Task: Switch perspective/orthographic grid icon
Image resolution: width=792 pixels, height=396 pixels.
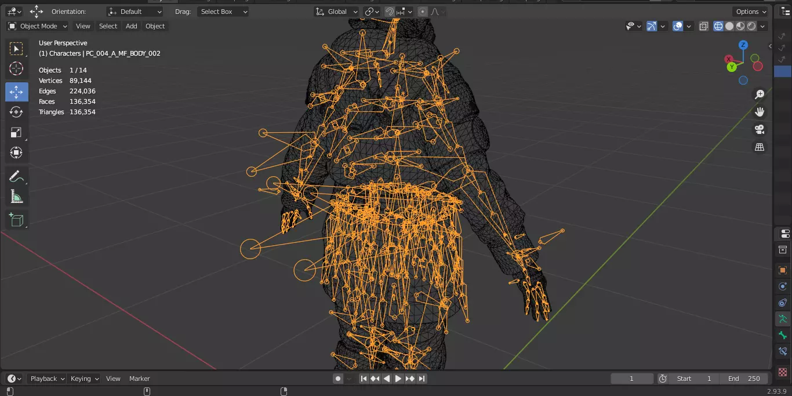Action: tap(760, 147)
